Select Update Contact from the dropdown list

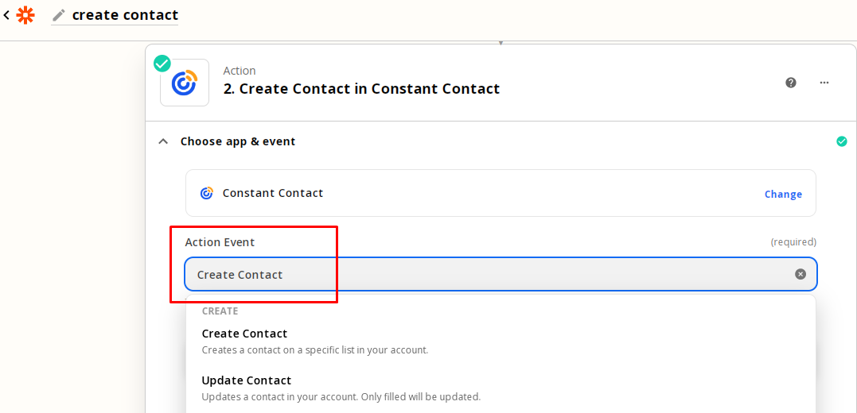tap(247, 380)
